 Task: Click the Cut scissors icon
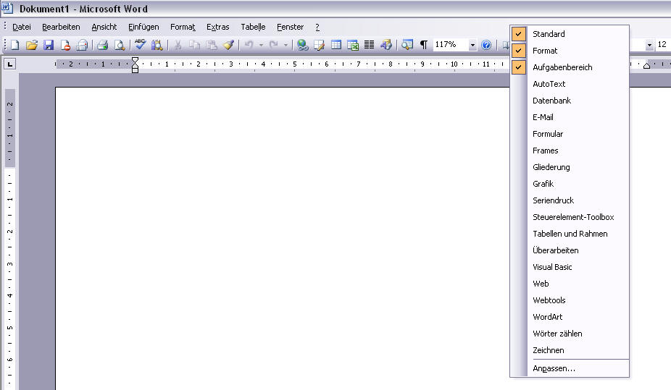[x=178, y=45]
